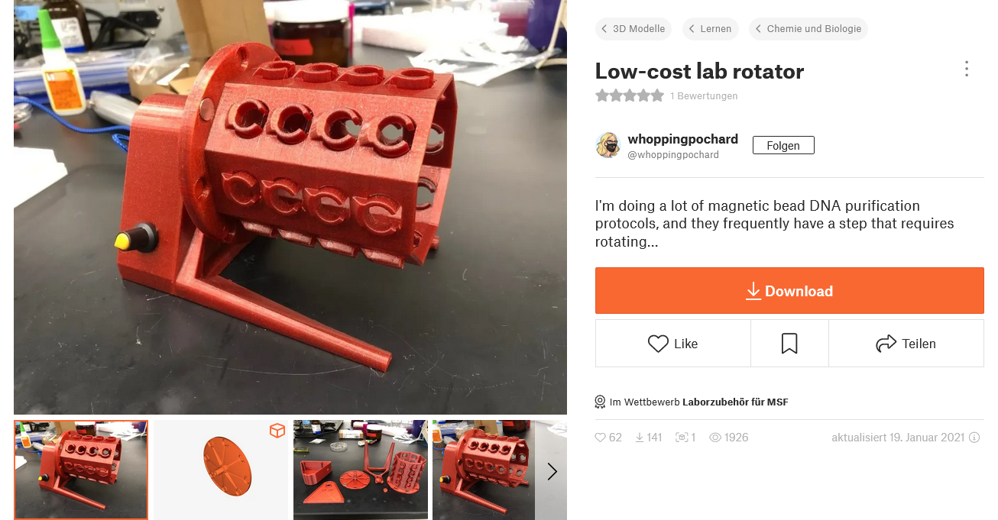Show next thumbnails with the right chevron
Viewport: 998px width, 520px height.
coord(552,471)
